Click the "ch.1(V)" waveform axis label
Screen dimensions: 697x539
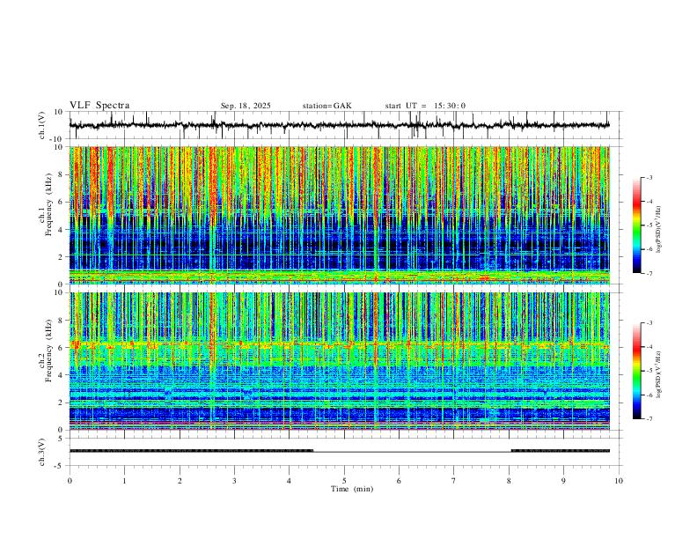pos(42,125)
